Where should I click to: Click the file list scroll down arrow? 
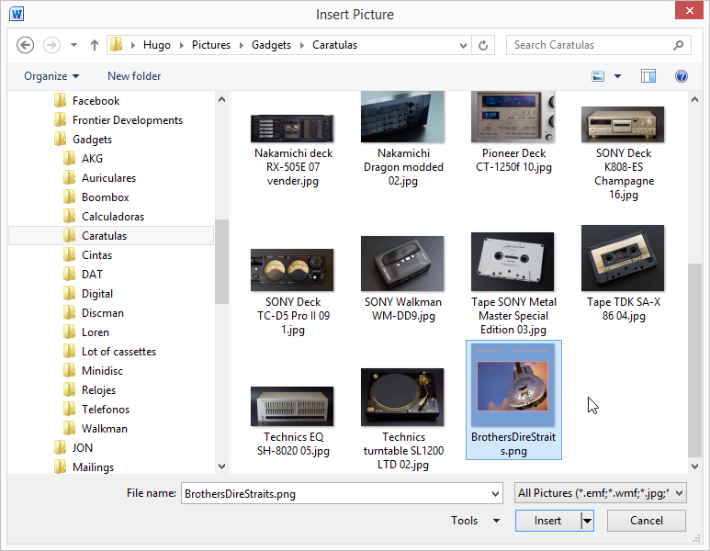(694, 466)
